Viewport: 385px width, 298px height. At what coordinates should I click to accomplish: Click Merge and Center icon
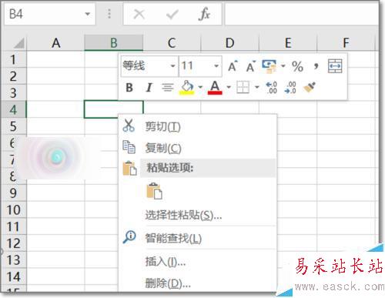click(x=335, y=66)
